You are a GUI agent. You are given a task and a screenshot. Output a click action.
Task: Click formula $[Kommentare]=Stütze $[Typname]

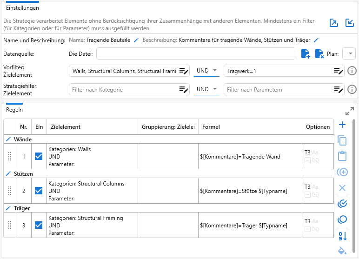coord(243,191)
